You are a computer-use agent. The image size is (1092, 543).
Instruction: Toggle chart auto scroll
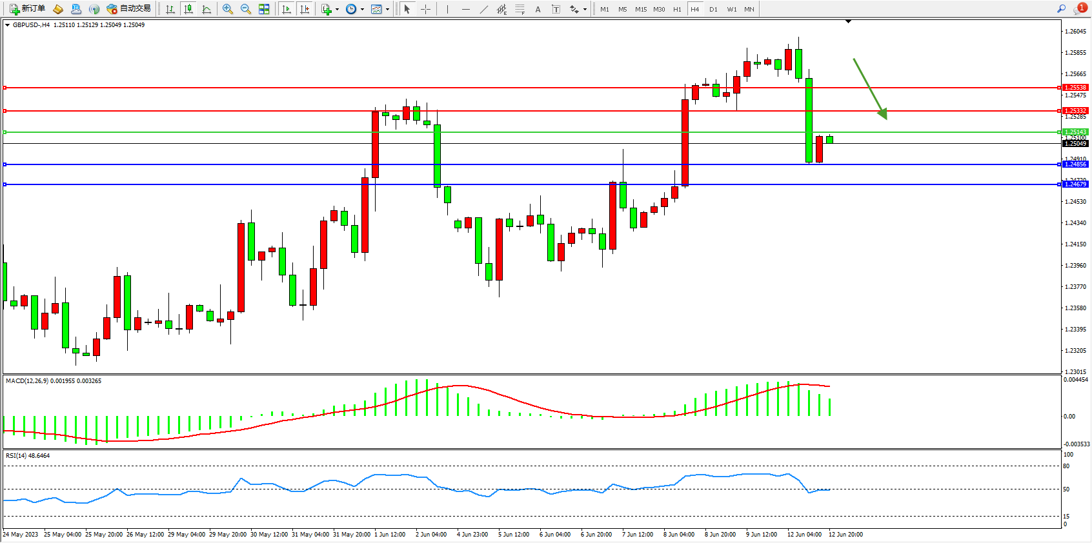pos(287,9)
